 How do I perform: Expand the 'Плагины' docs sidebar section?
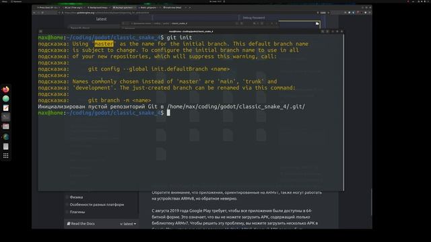pos(77,212)
